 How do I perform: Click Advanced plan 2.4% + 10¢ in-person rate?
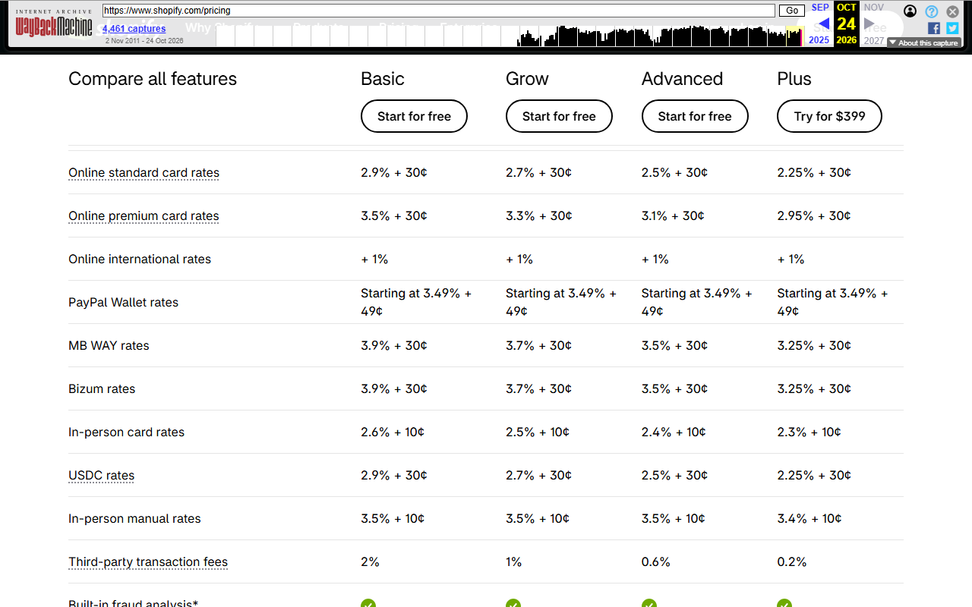click(674, 432)
